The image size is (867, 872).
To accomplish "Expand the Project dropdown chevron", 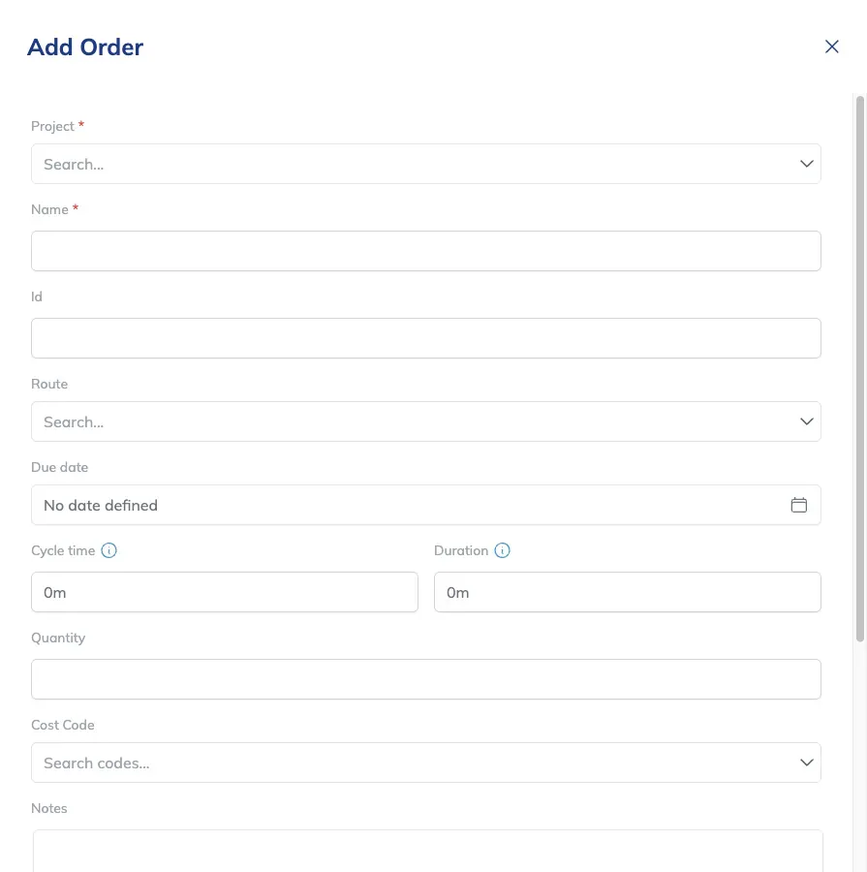I will tap(806, 164).
